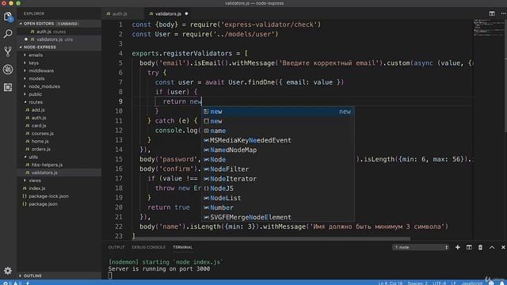Select auth.js routes in Open Editors
This screenshot has height=285, width=507.
pos(59,32)
